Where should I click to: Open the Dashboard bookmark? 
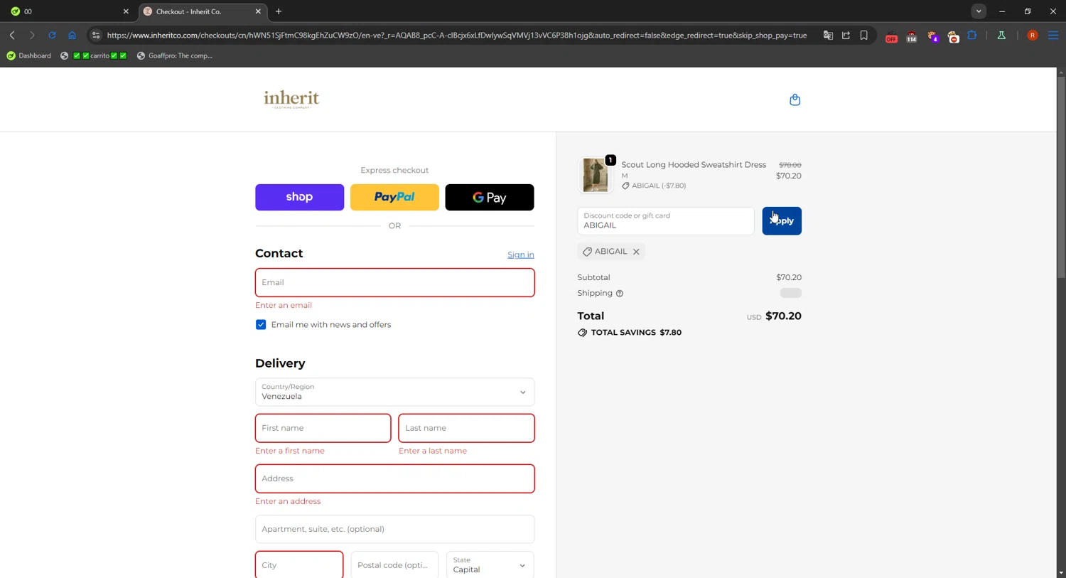(x=29, y=55)
